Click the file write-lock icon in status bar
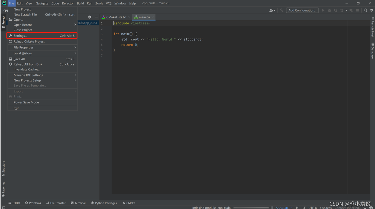The width and height of the screenshot is (375, 209). coord(365,207)
